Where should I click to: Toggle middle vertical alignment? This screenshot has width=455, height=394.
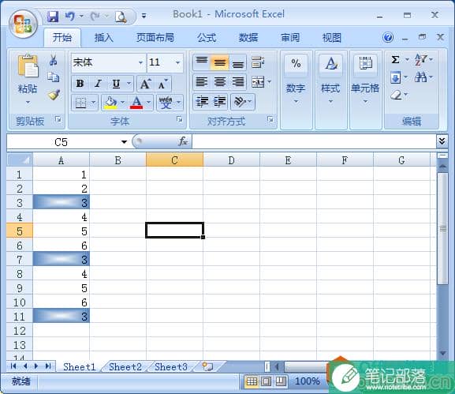[220, 62]
